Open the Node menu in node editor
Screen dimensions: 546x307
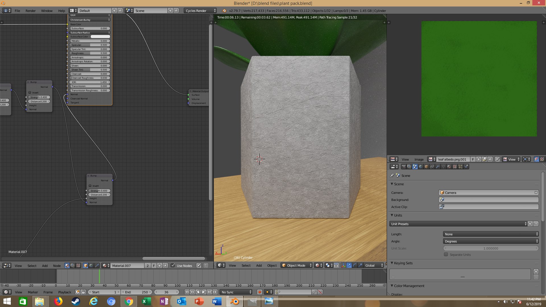pos(57,266)
